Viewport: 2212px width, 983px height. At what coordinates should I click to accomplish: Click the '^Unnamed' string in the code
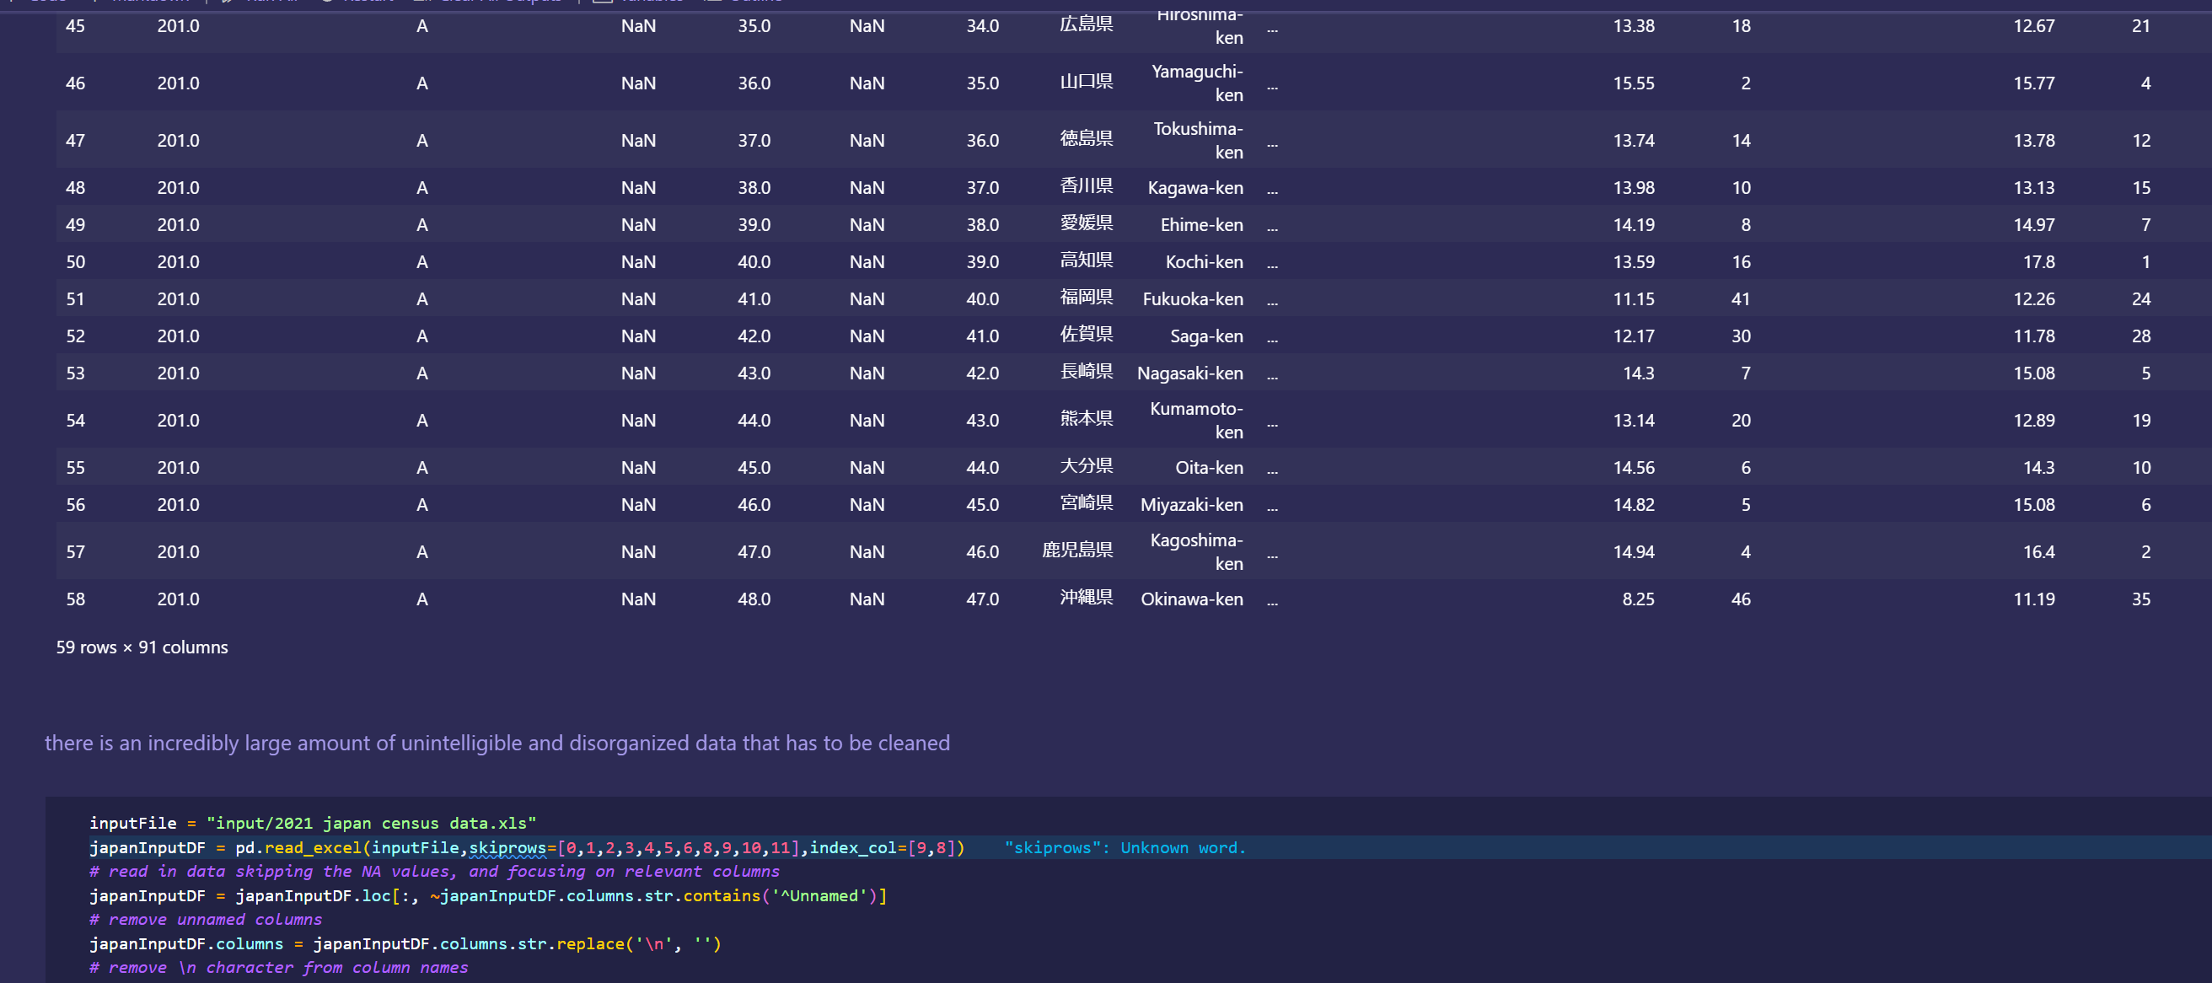coord(819,895)
